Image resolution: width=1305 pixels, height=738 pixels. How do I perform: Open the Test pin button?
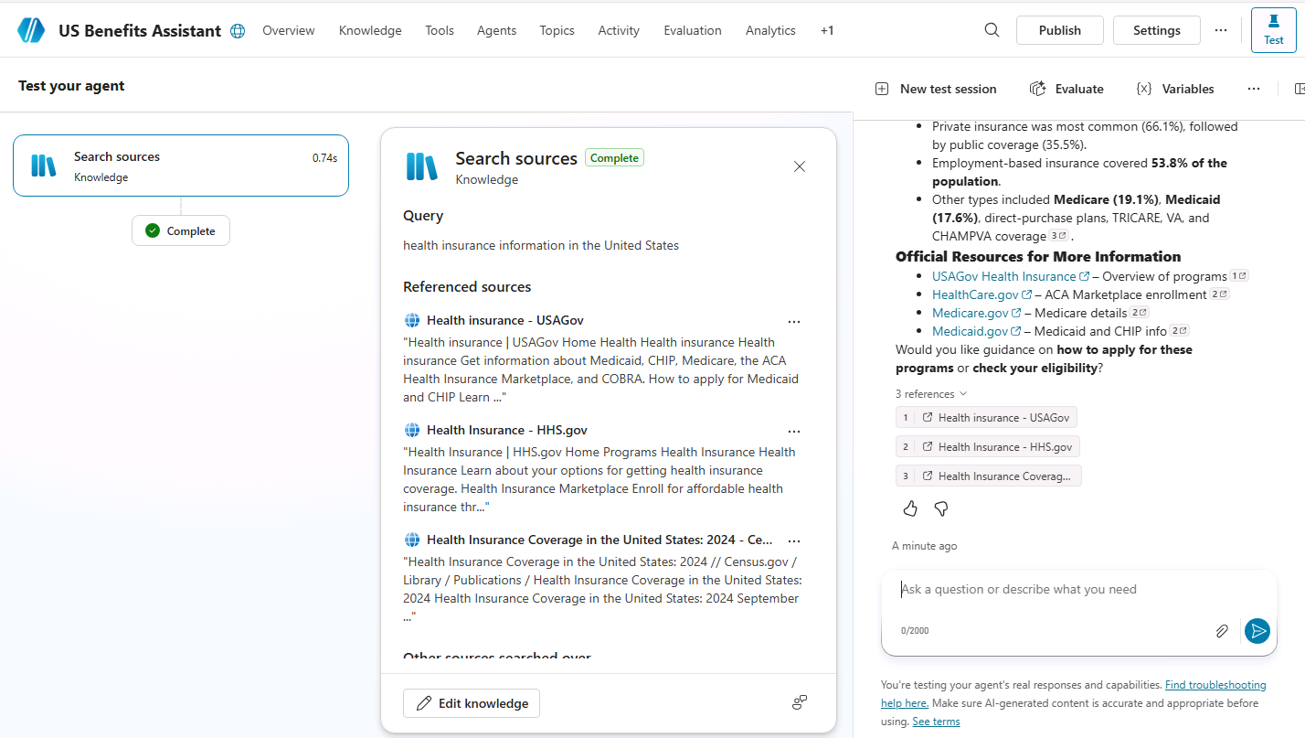[1274, 30]
